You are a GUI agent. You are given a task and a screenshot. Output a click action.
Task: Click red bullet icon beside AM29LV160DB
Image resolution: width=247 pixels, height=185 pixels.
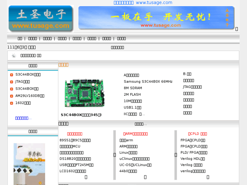(12, 96)
